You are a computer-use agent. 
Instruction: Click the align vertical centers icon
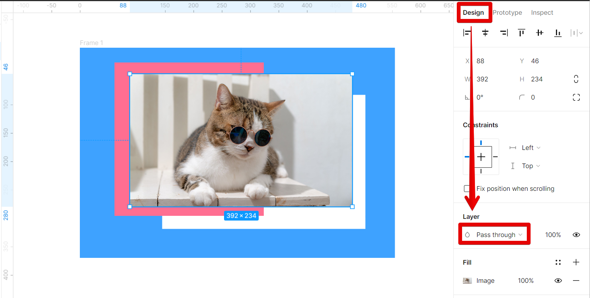click(x=540, y=33)
